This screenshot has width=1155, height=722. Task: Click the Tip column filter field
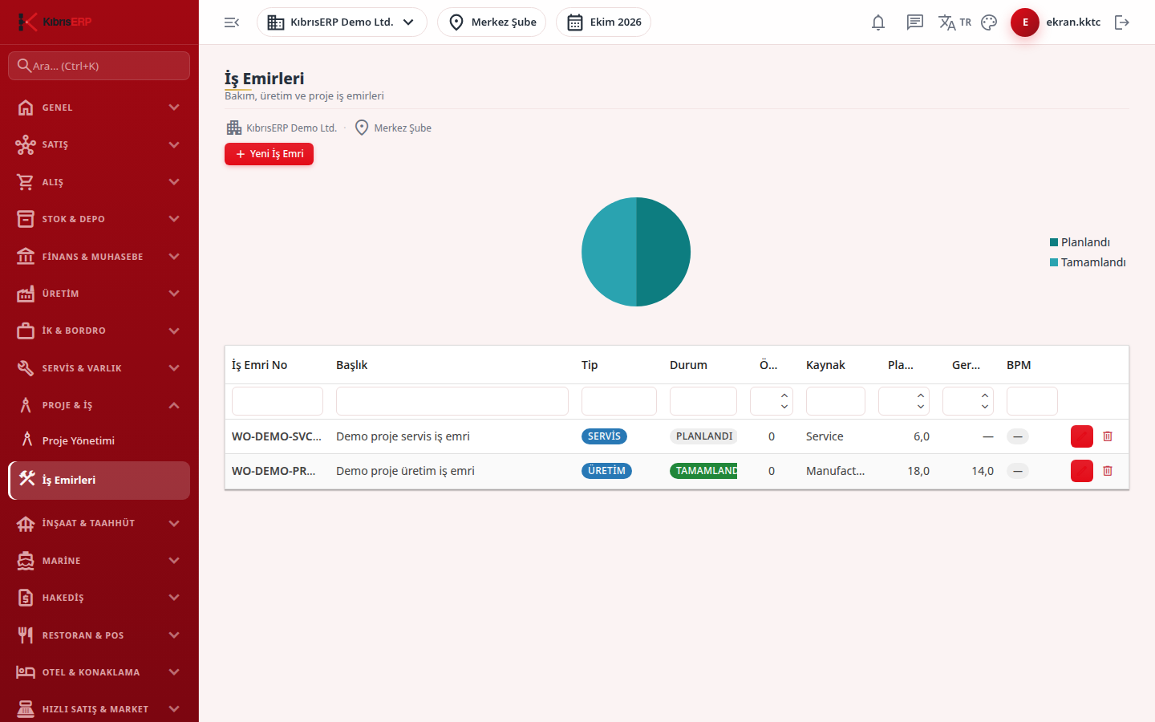click(x=619, y=401)
